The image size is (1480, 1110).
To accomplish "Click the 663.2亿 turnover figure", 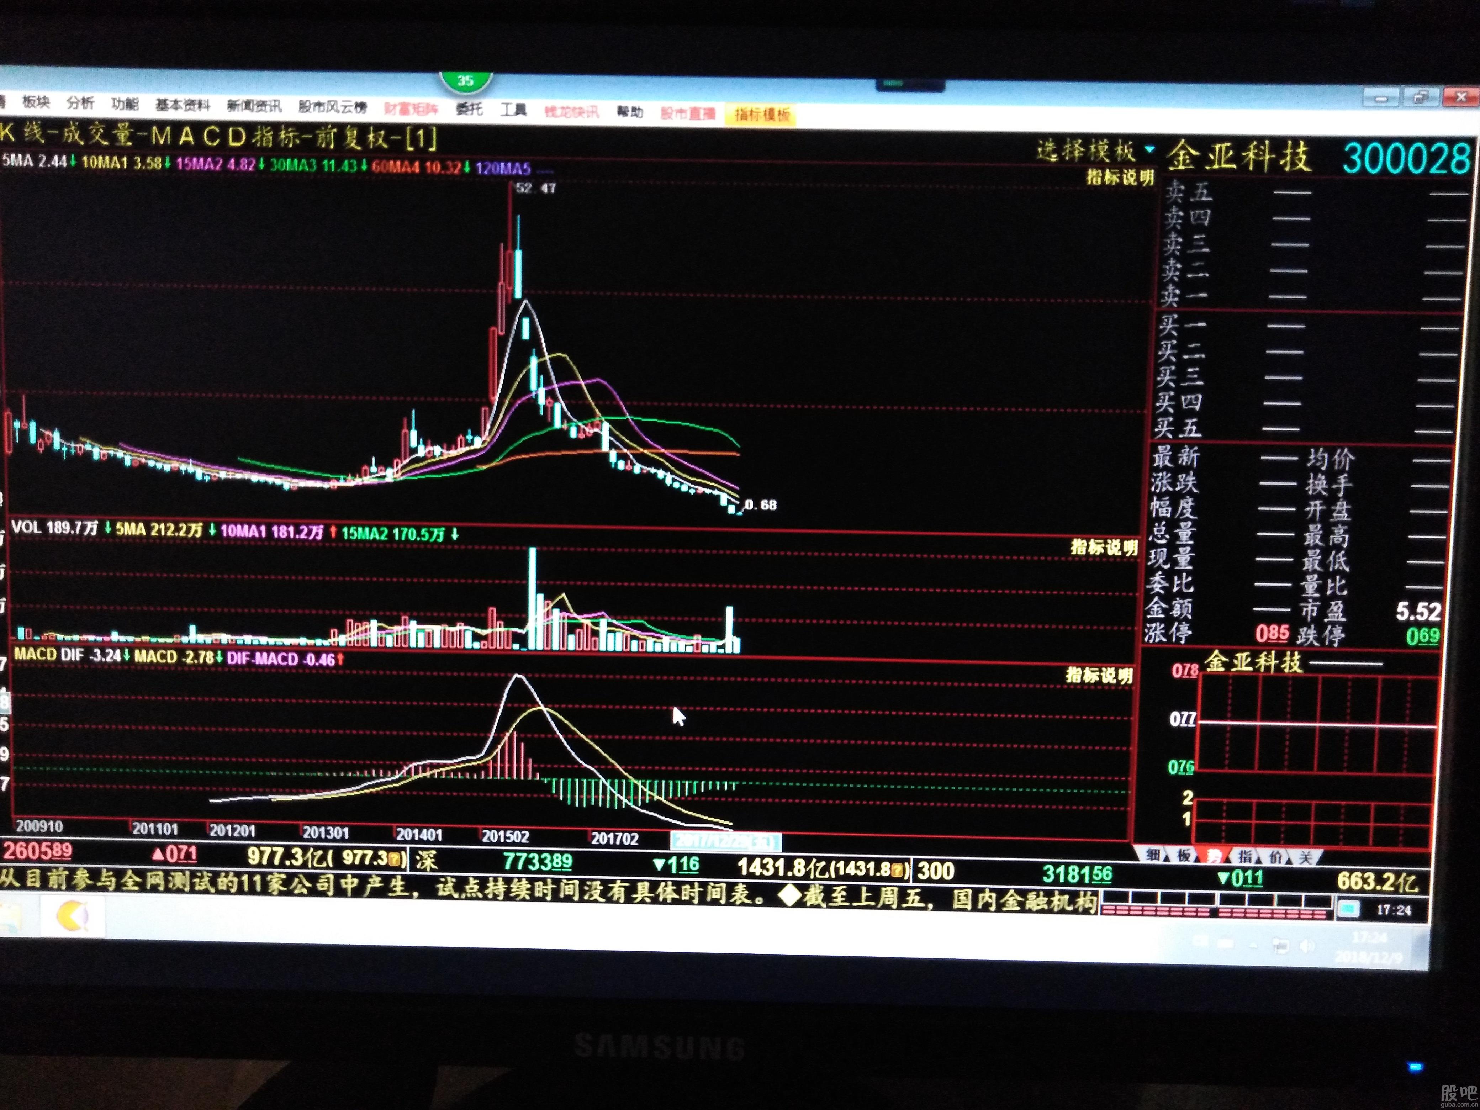I will [1378, 881].
